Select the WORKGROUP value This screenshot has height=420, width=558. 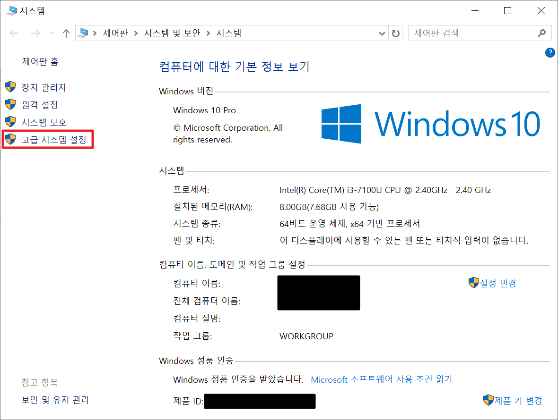(x=306, y=336)
